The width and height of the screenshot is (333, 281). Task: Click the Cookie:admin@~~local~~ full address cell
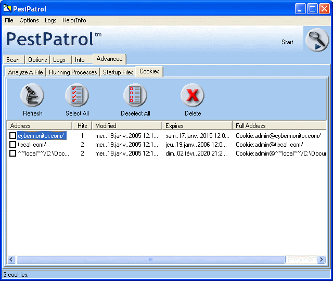280,154
